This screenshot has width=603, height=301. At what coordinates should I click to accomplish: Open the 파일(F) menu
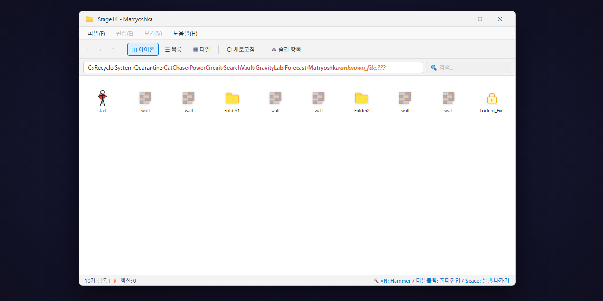click(x=96, y=33)
